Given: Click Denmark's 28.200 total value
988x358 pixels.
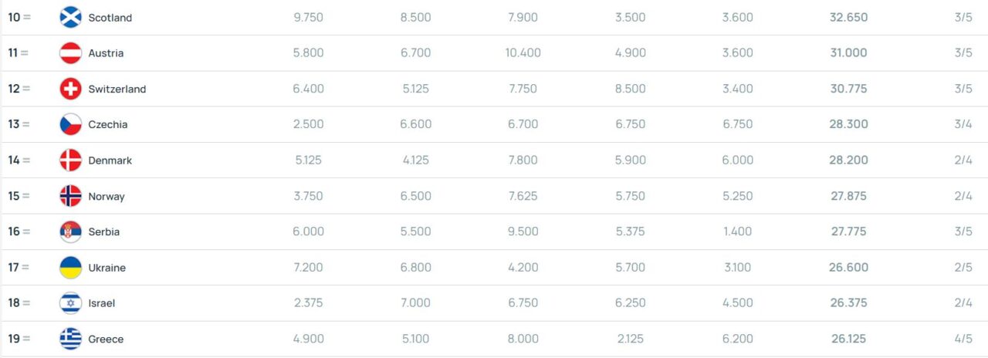Looking at the screenshot, I should pos(848,160).
